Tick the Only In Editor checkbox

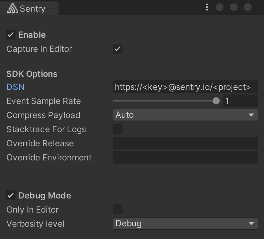(x=118, y=210)
